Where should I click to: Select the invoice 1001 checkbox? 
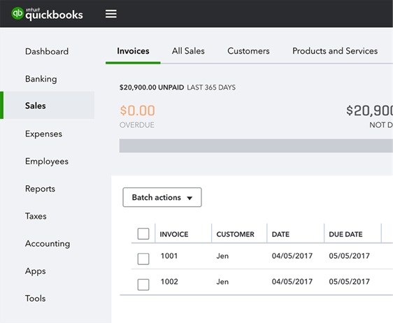coord(143,259)
